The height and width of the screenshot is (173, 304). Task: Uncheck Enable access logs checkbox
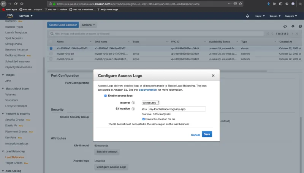click(106, 96)
